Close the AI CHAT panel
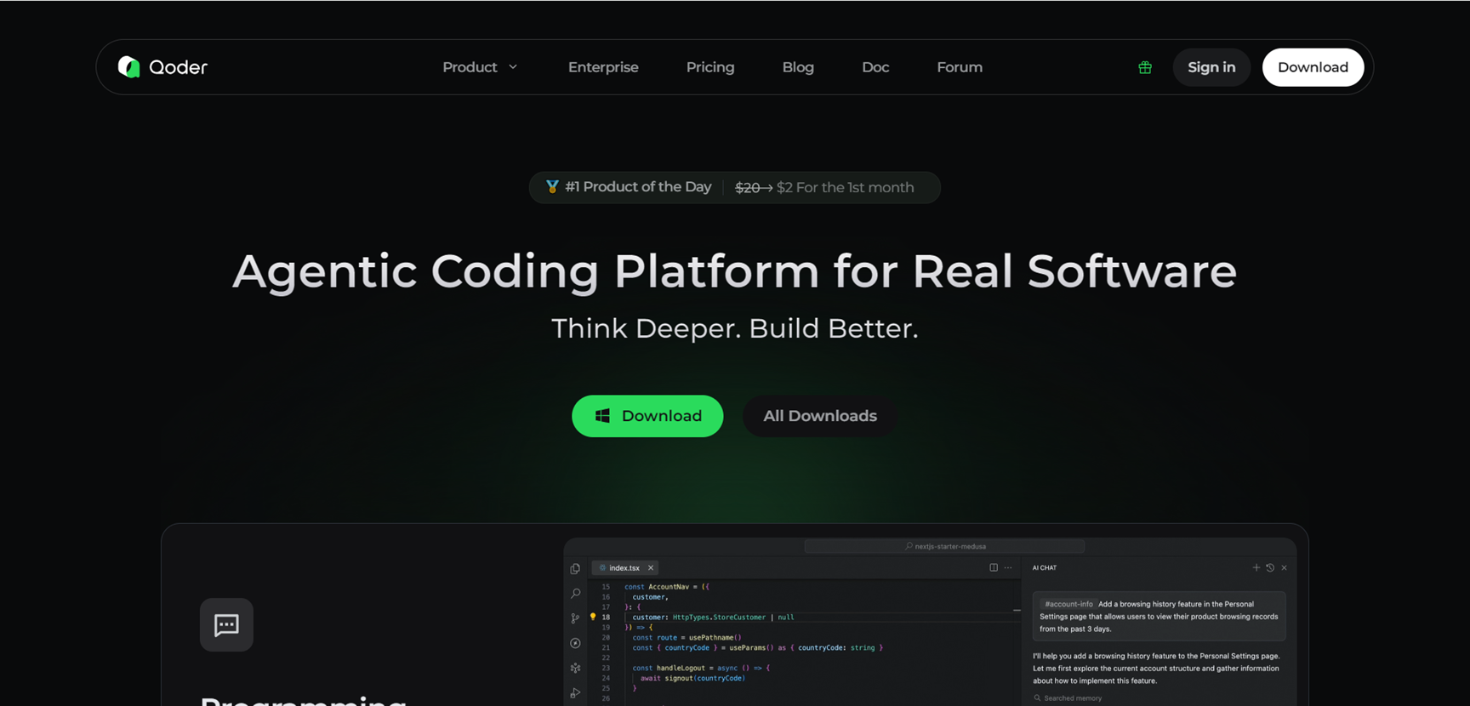The image size is (1470, 706). 1285,567
